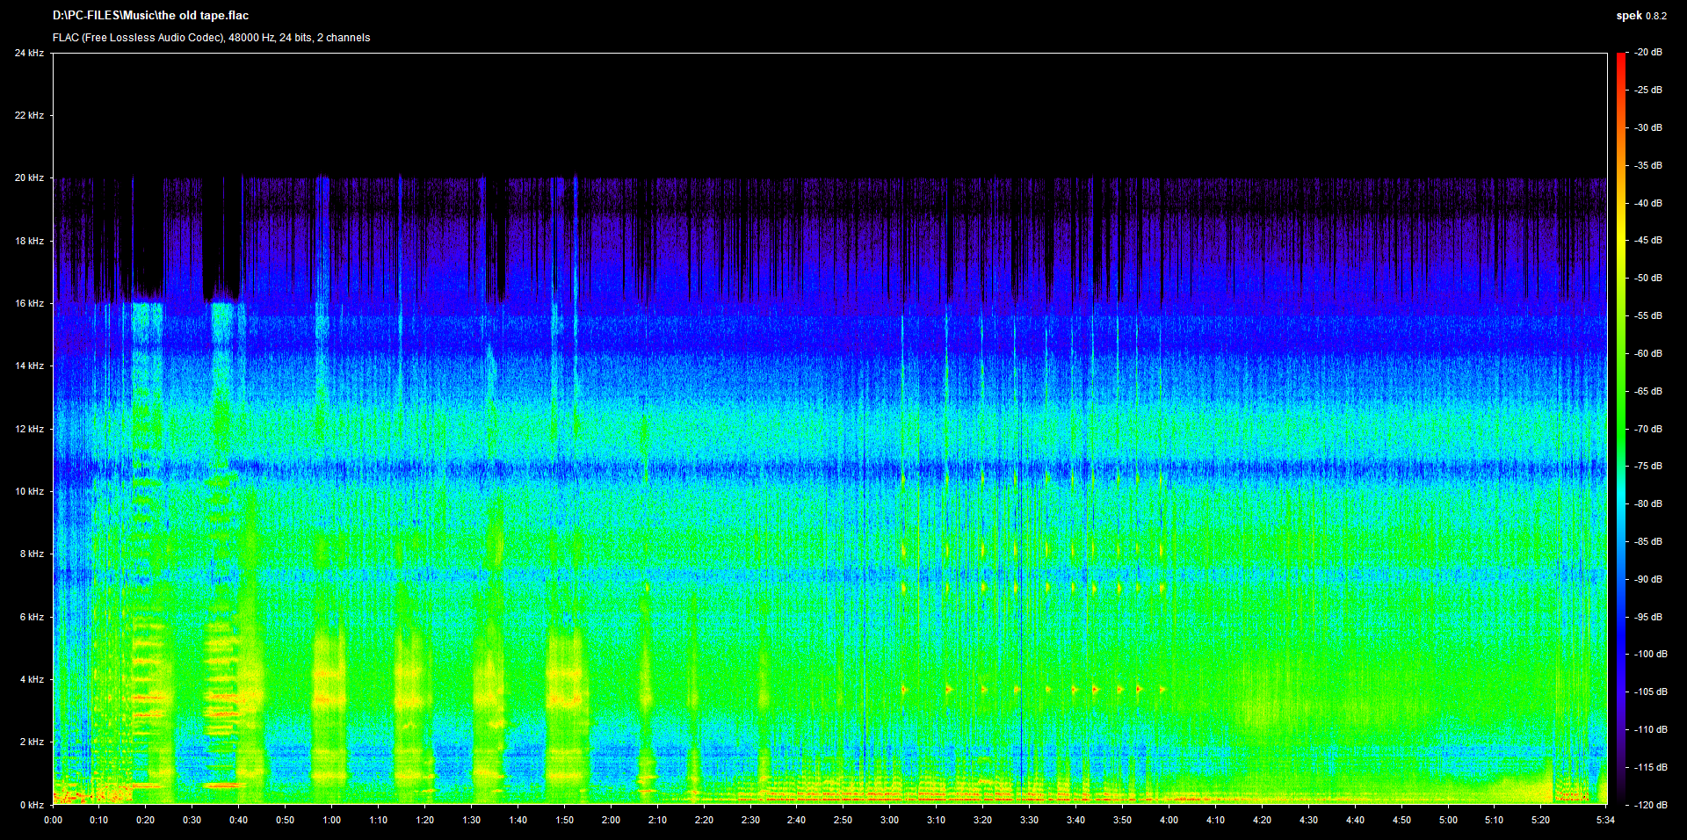Click the -60 dB scale label
The height and width of the screenshot is (840, 1687).
tap(1648, 353)
